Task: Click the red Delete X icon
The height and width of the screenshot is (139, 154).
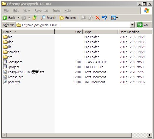Action: 98,18
